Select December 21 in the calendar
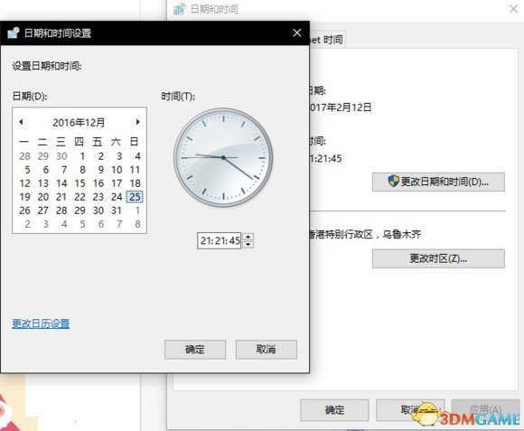Image resolution: width=524 pixels, height=431 pixels. coord(61,197)
